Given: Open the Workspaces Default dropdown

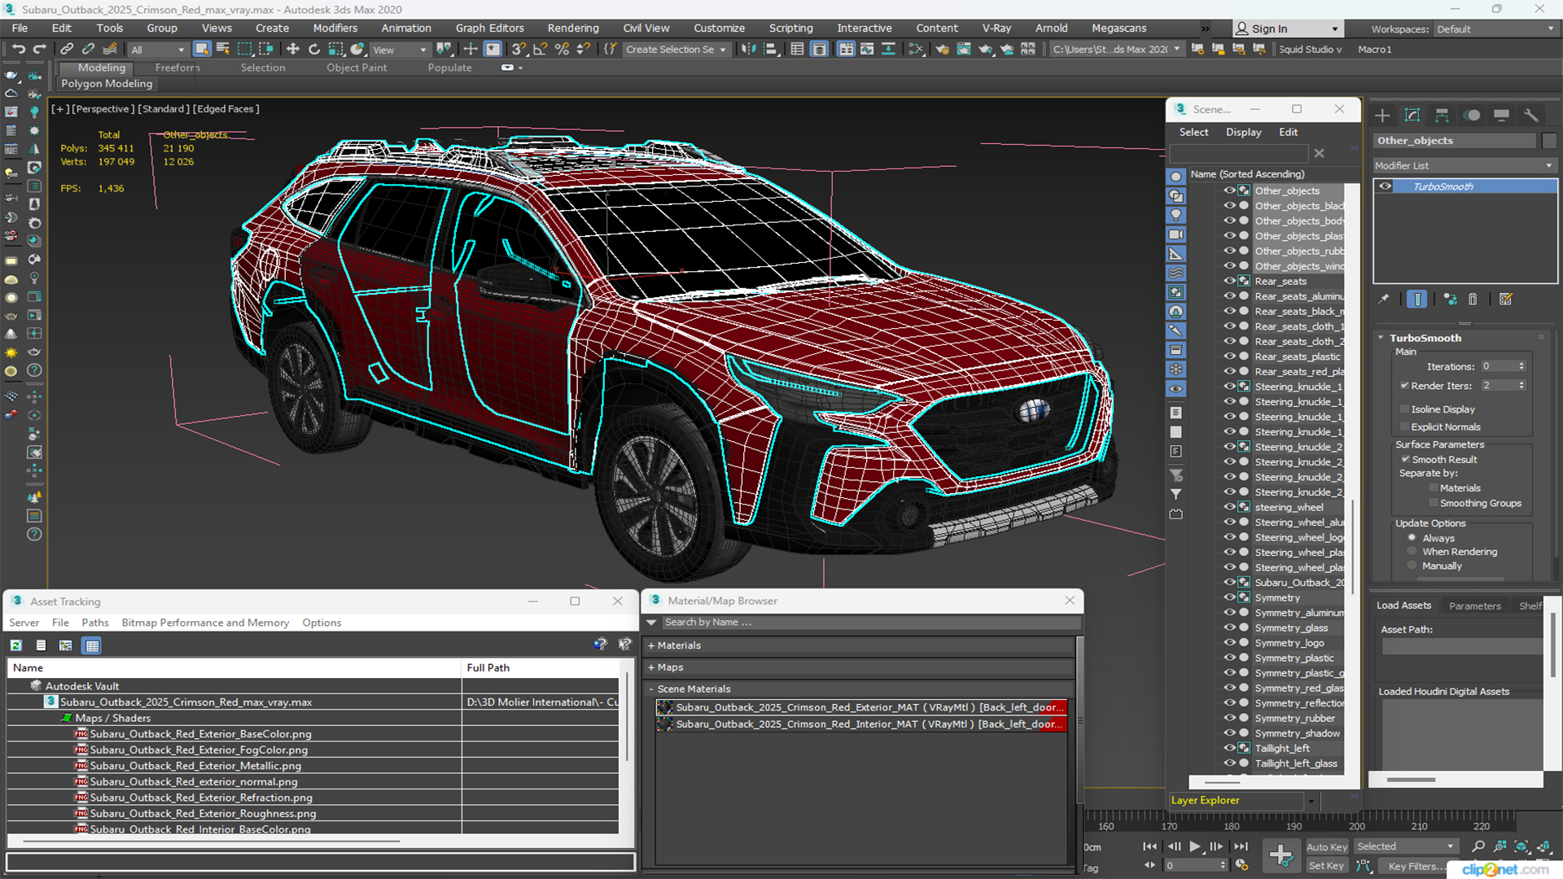Looking at the screenshot, I should coord(1495,29).
